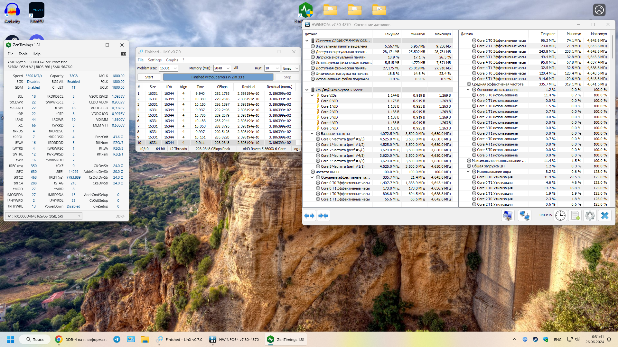This screenshot has width=618, height=347.
Task: Click the Log button in LinX status bar
Action: (x=296, y=149)
